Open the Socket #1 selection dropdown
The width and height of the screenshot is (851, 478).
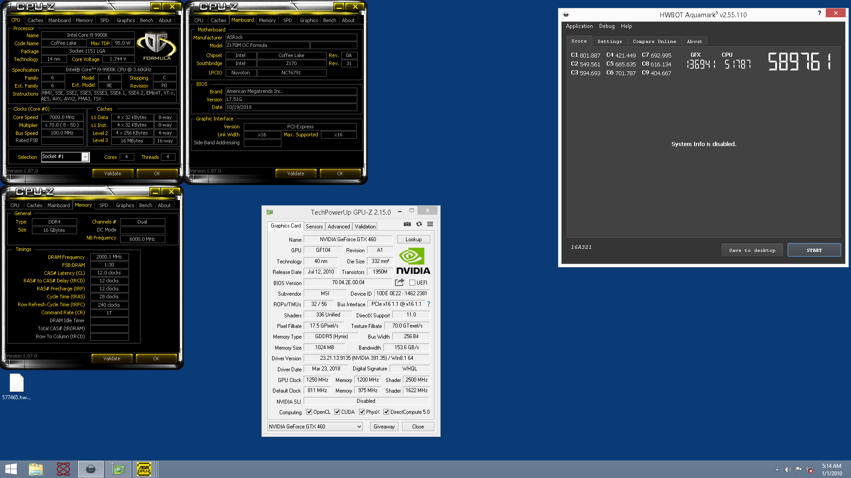(85, 157)
